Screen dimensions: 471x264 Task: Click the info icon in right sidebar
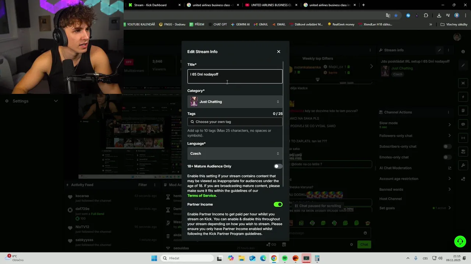pos(463,52)
